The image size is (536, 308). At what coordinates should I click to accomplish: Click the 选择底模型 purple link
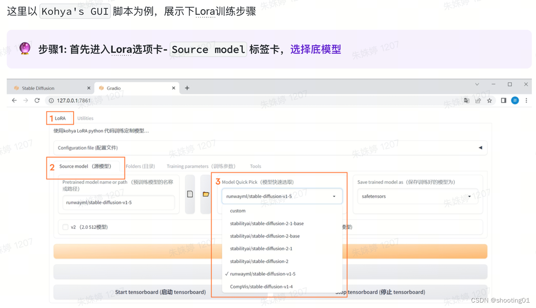click(316, 49)
